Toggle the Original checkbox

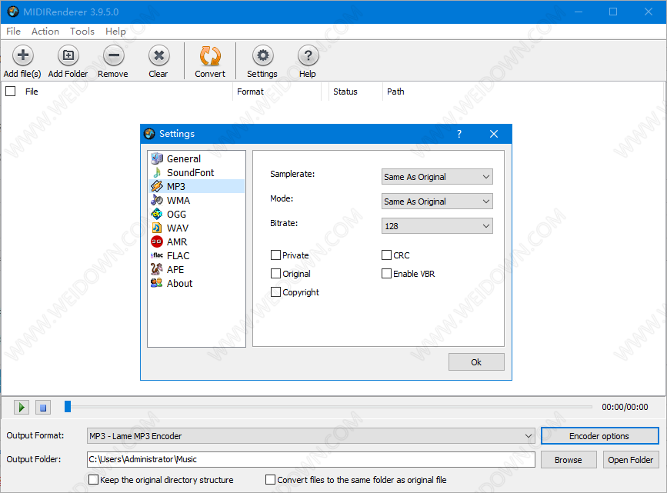[275, 274]
